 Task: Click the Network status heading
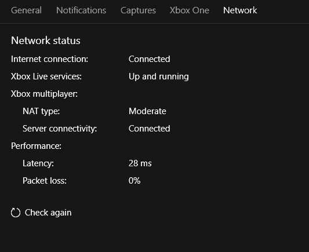coord(46,41)
